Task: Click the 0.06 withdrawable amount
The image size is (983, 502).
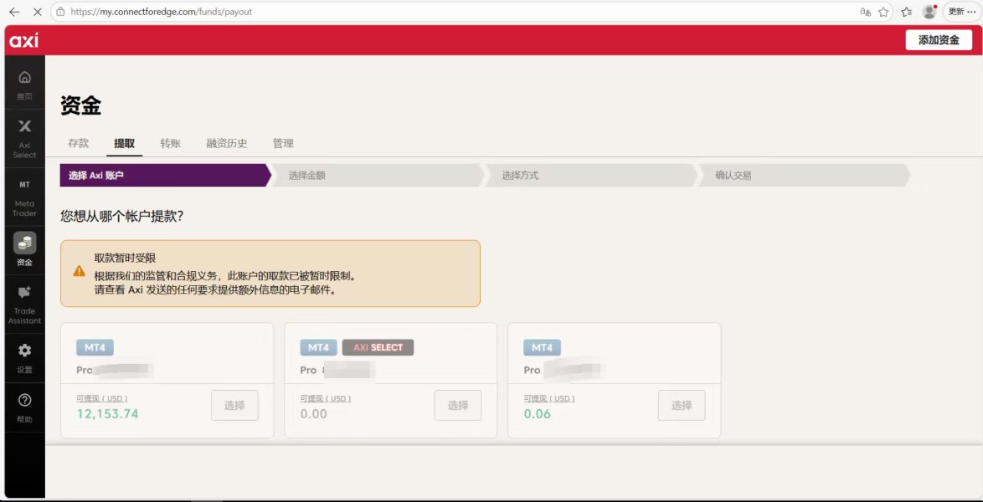Action: [x=538, y=413]
